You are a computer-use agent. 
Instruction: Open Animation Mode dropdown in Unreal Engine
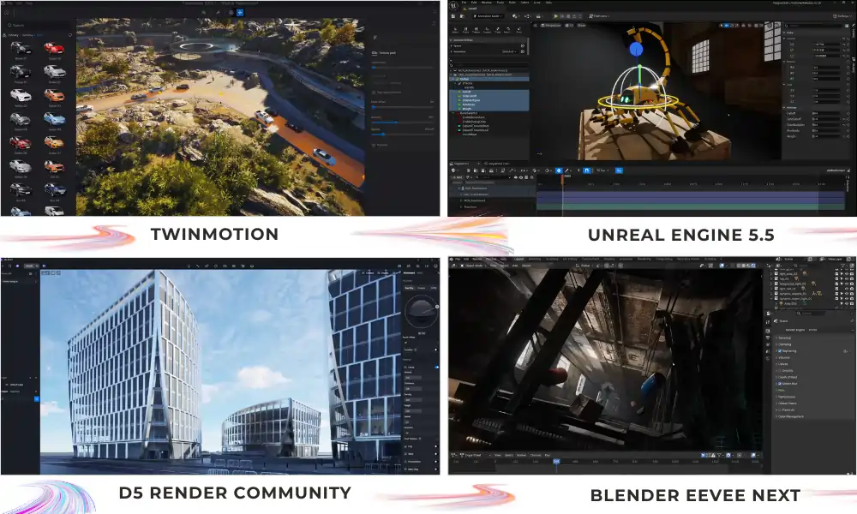point(488,15)
